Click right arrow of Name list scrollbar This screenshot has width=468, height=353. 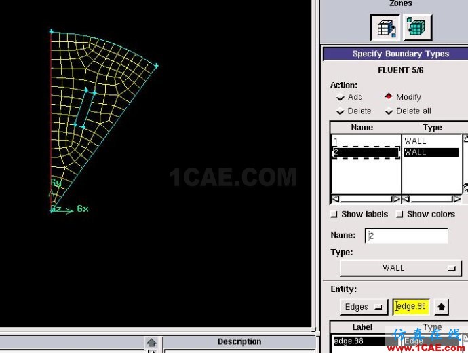point(396,199)
